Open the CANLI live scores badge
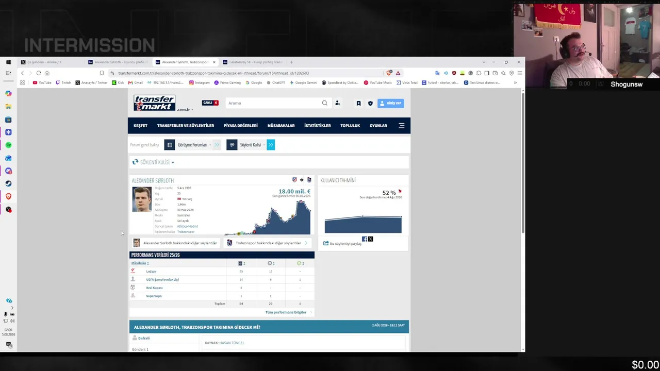 click(x=210, y=103)
